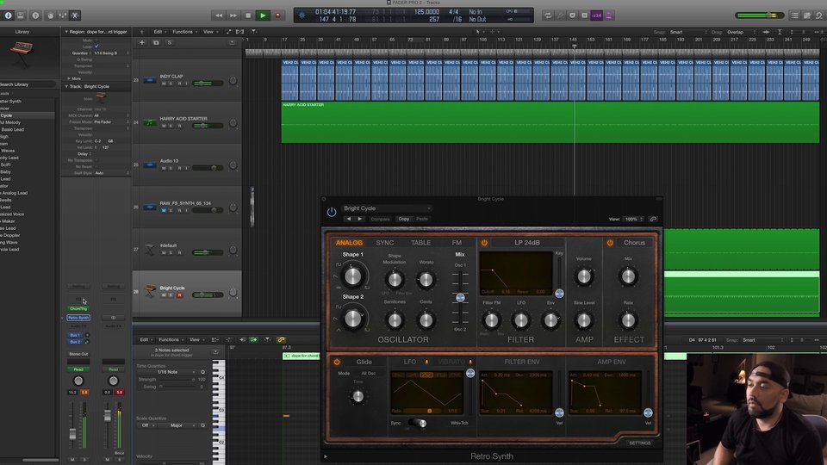Select the FM oscillator tab
Image resolution: width=827 pixels, height=465 pixels.
pos(457,243)
